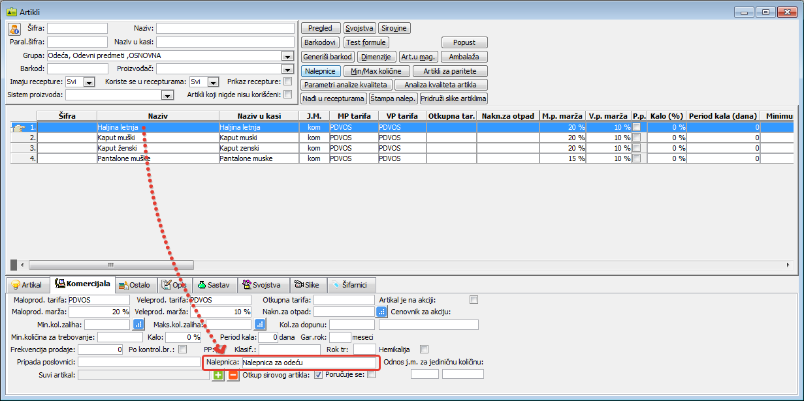The height and width of the screenshot is (401, 804).
Task: Click into the Nalepnica input field
Action: click(308, 362)
